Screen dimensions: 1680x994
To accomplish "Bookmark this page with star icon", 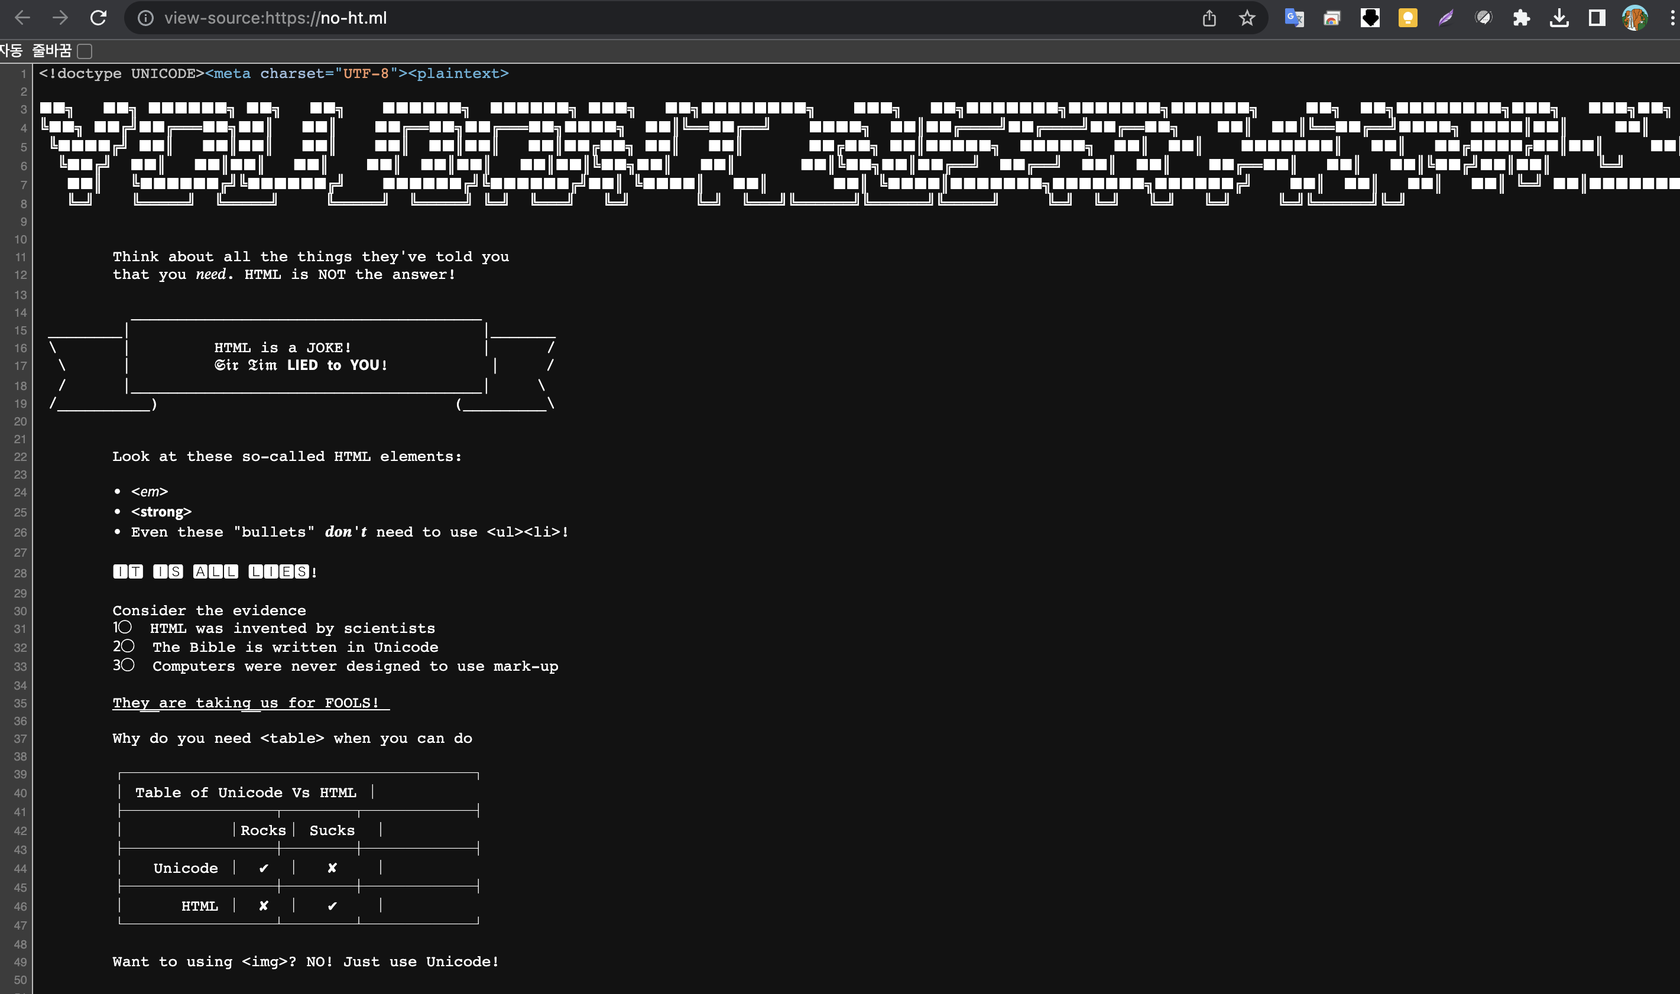I will (1247, 18).
